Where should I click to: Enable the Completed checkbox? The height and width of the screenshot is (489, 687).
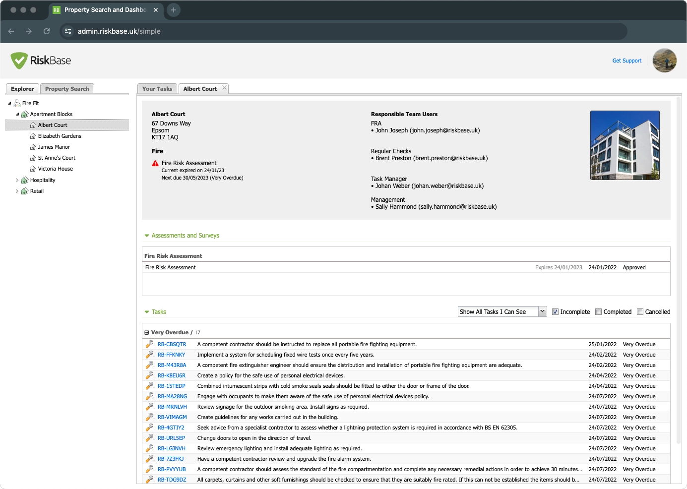pos(599,312)
